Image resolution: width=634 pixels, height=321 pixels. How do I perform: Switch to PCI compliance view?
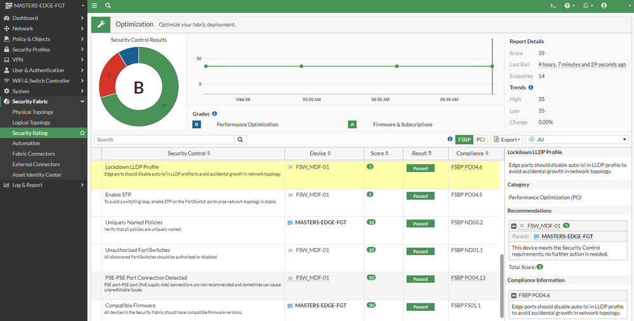pos(481,140)
